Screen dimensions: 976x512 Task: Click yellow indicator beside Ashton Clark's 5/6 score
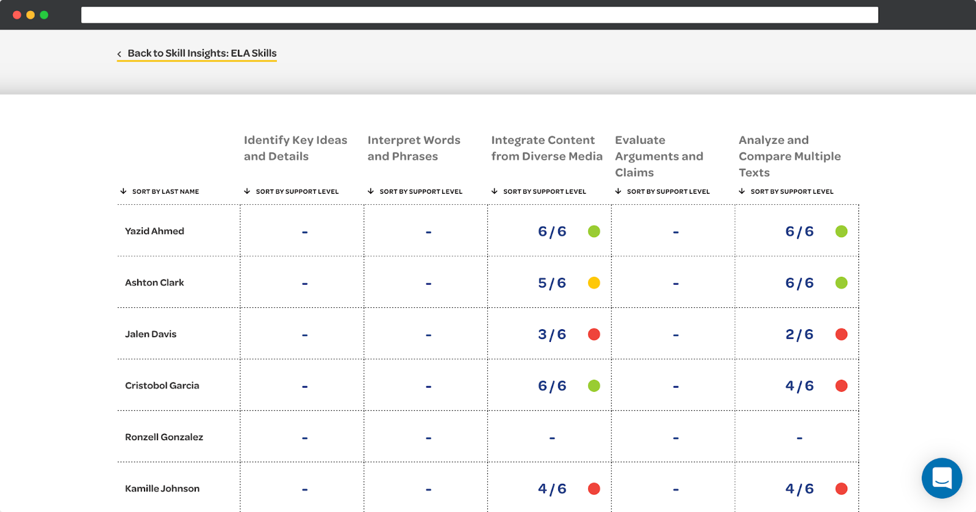click(x=594, y=283)
